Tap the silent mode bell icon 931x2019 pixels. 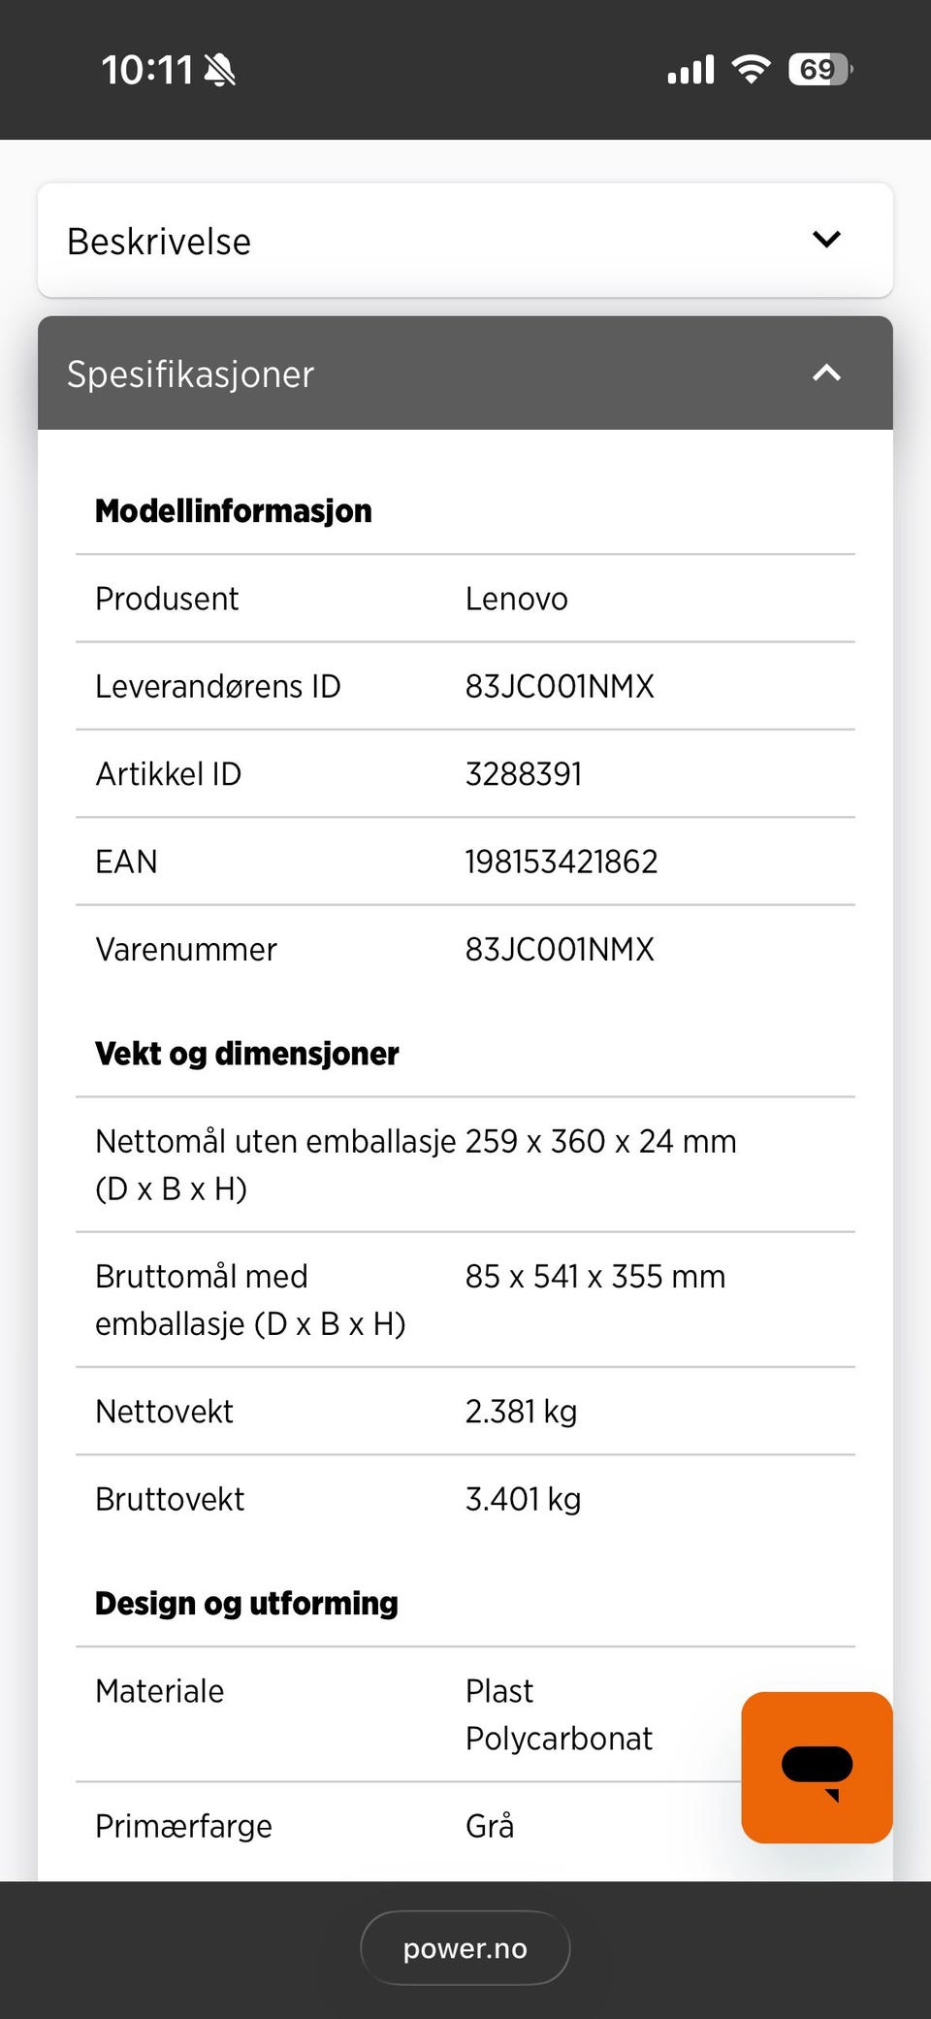pos(220,70)
